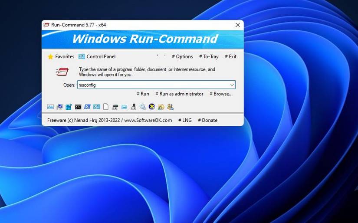Click the title bar application icon
The image size is (358, 223).
pyautogui.click(x=46, y=25)
